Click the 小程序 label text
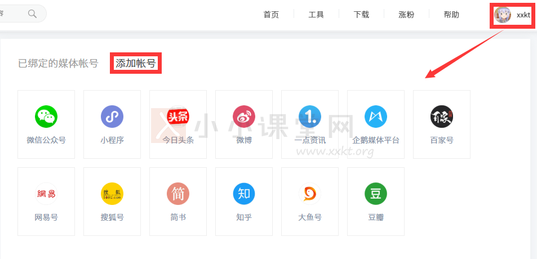This screenshot has width=537, height=259. point(112,140)
